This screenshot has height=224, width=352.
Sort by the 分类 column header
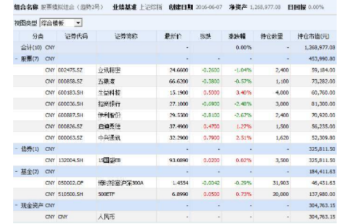[38, 36]
